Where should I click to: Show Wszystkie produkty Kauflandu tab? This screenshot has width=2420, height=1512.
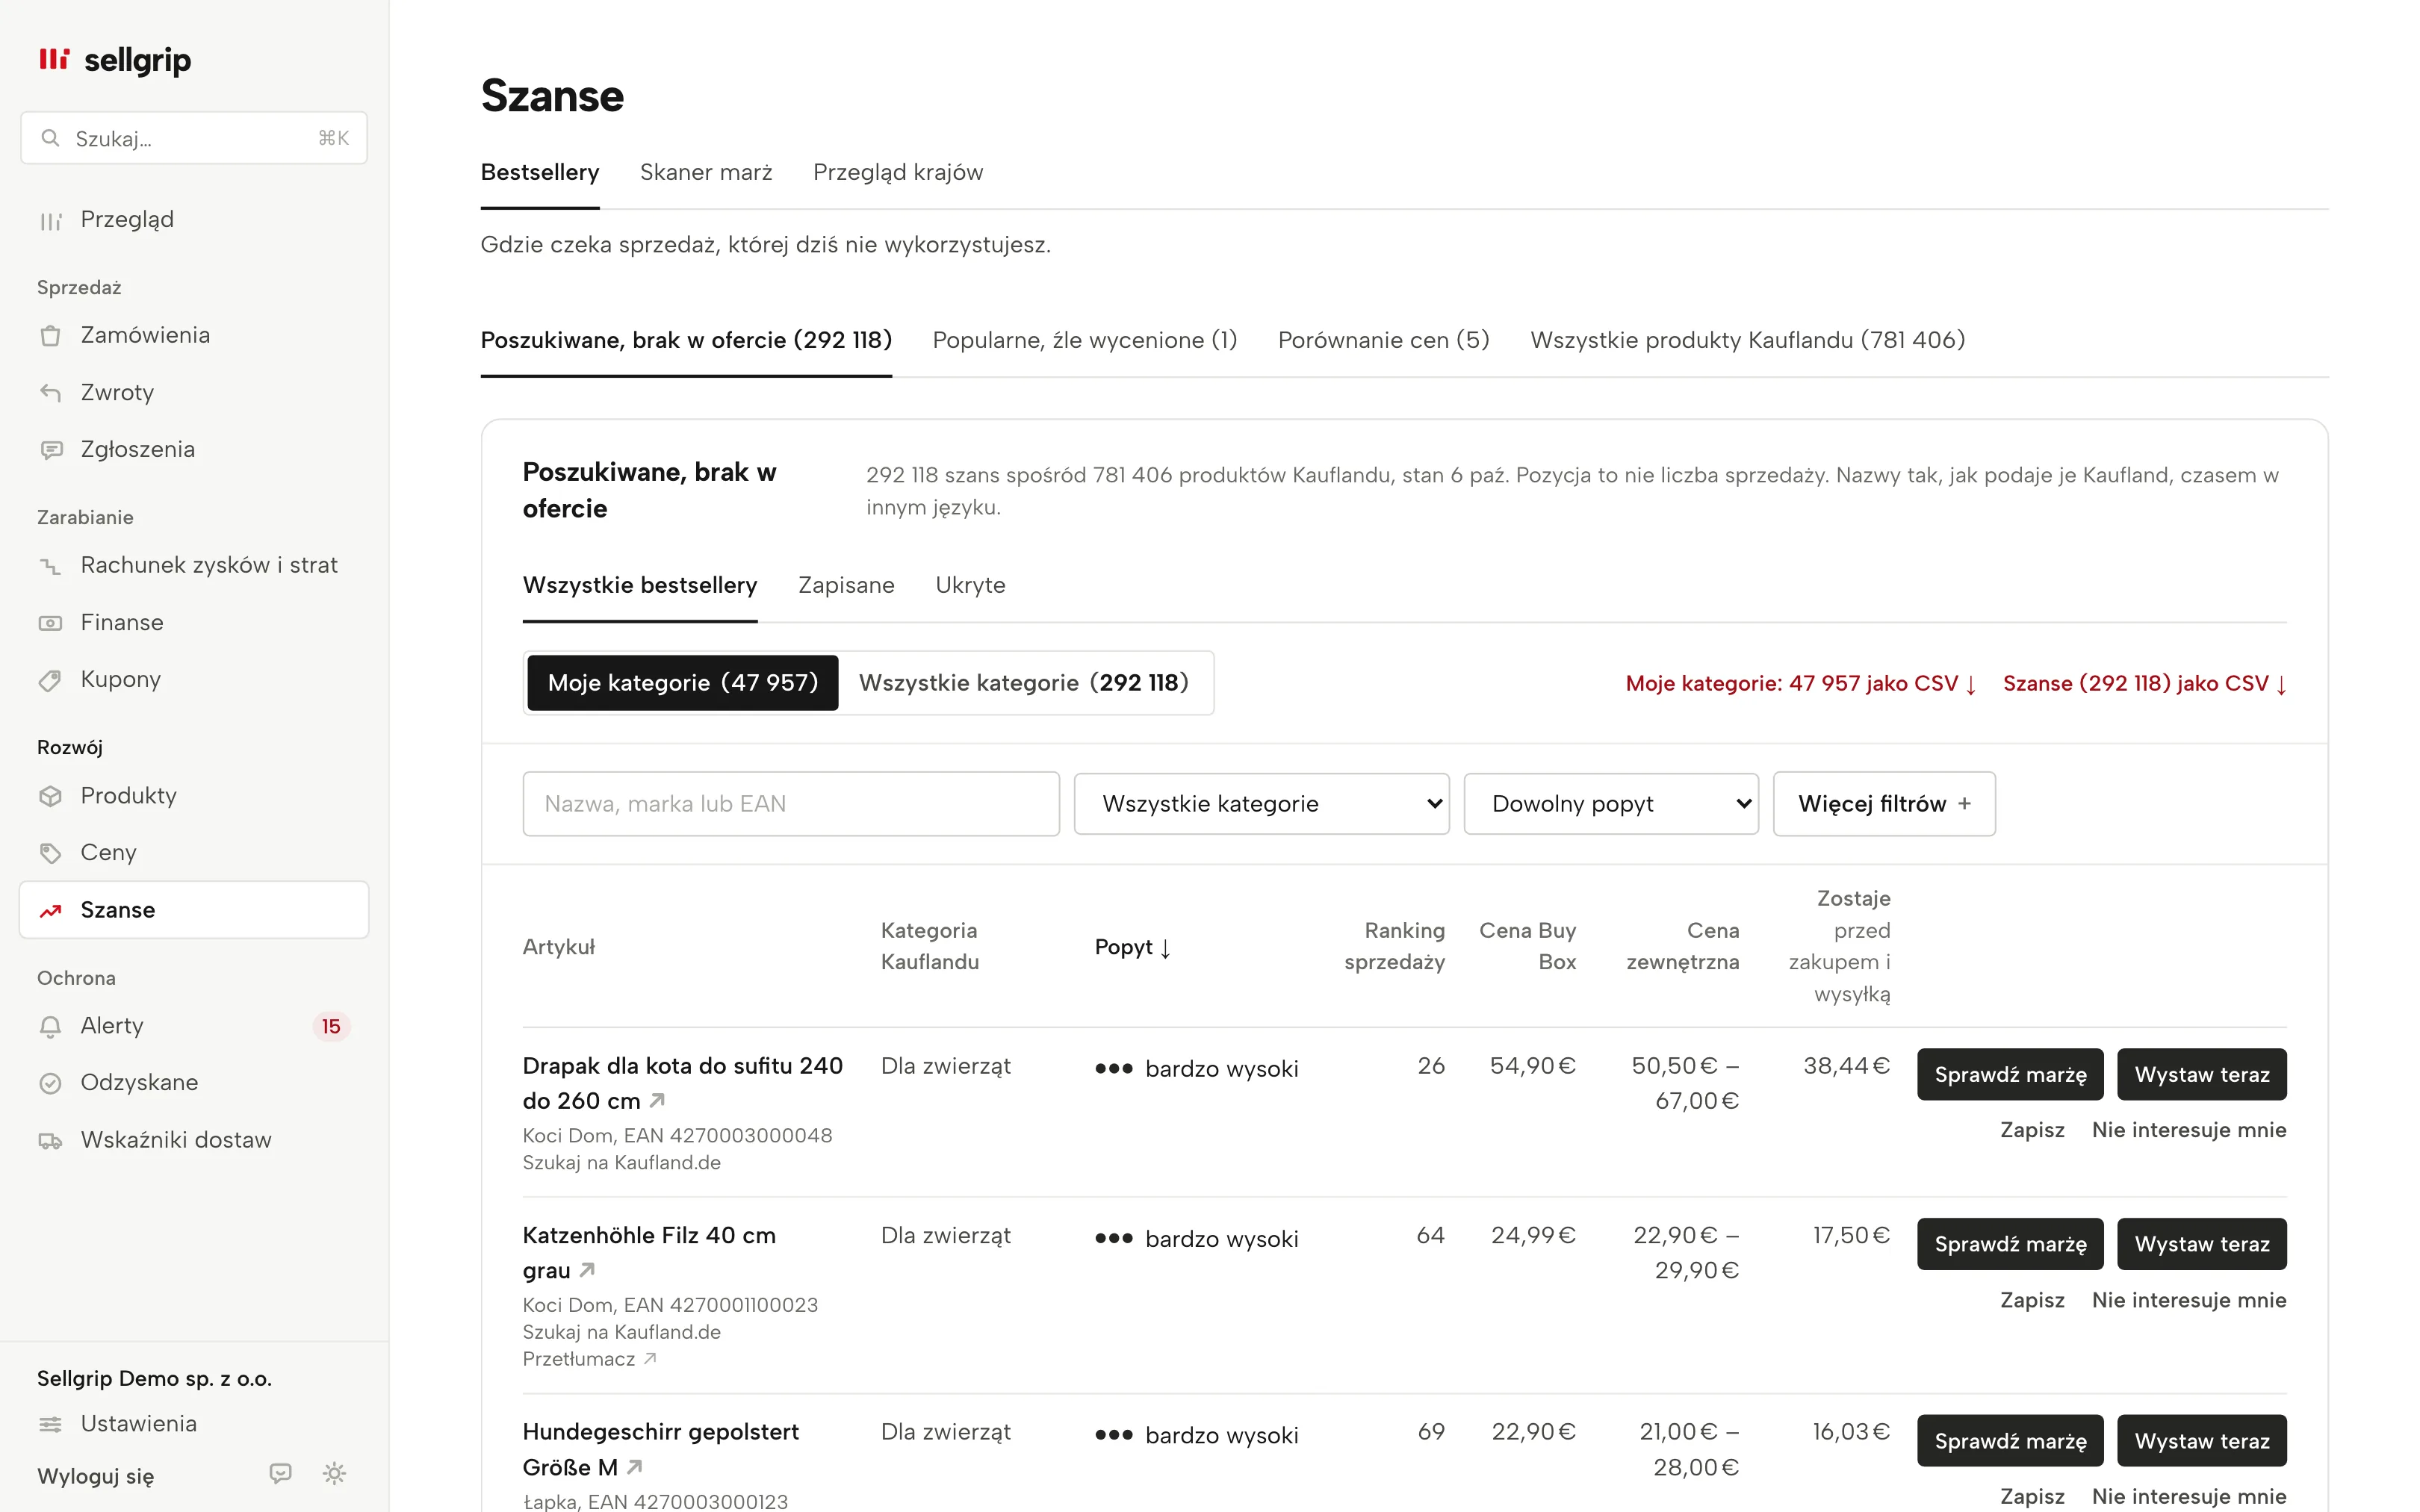click(x=1747, y=340)
